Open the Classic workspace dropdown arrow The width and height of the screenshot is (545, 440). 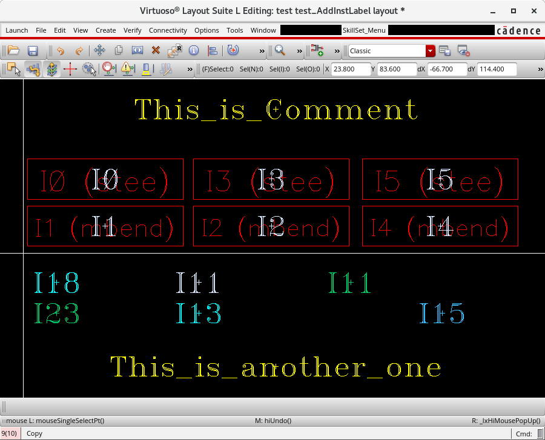tap(430, 51)
